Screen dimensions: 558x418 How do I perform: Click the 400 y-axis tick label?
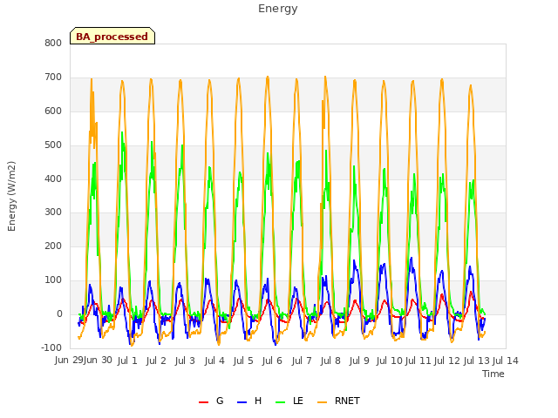(x=53, y=179)
